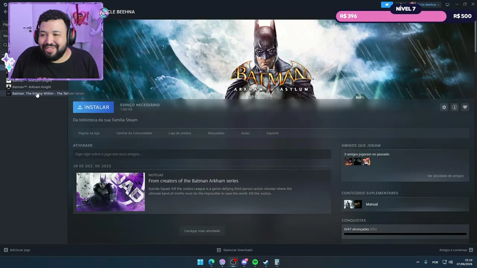Open Ver atividade de amigos link
This screenshot has height=268, width=477.
coord(445,176)
